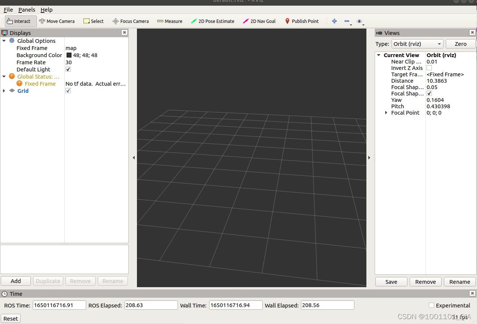Click the Focal Shape Size value 0.05
The width and height of the screenshot is (477, 324).
click(x=432, y=87)
